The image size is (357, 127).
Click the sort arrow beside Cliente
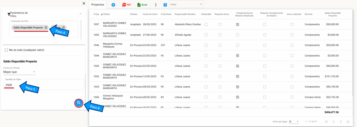101,14
